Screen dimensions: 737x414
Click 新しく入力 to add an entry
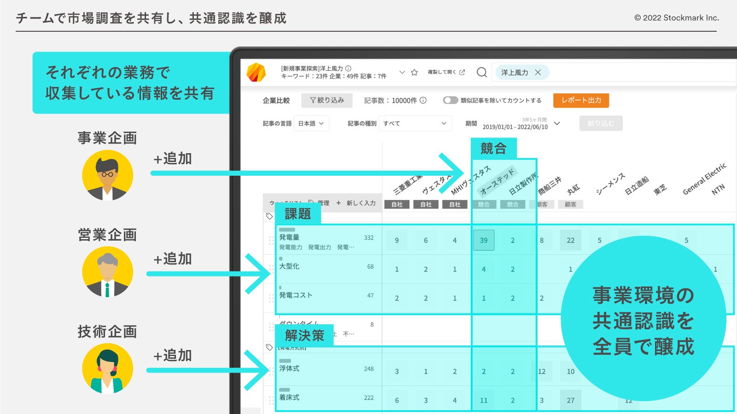[357, 203]
